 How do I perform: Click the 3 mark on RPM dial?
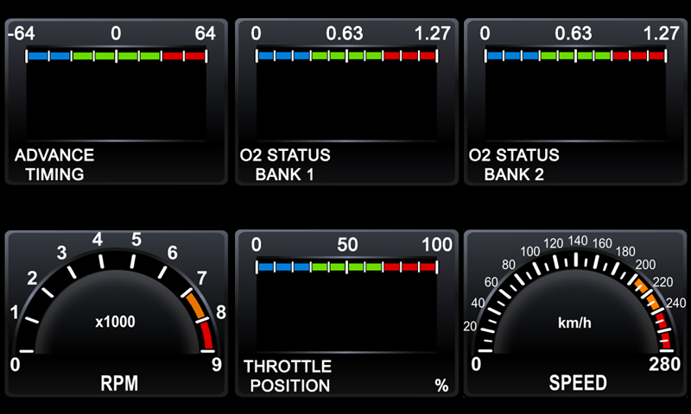(61, 253)
